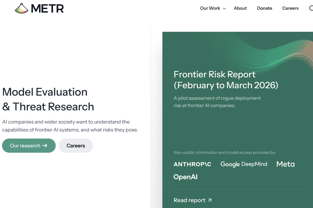Expand the Our Work dropdown menu

[x=213, y=8]
